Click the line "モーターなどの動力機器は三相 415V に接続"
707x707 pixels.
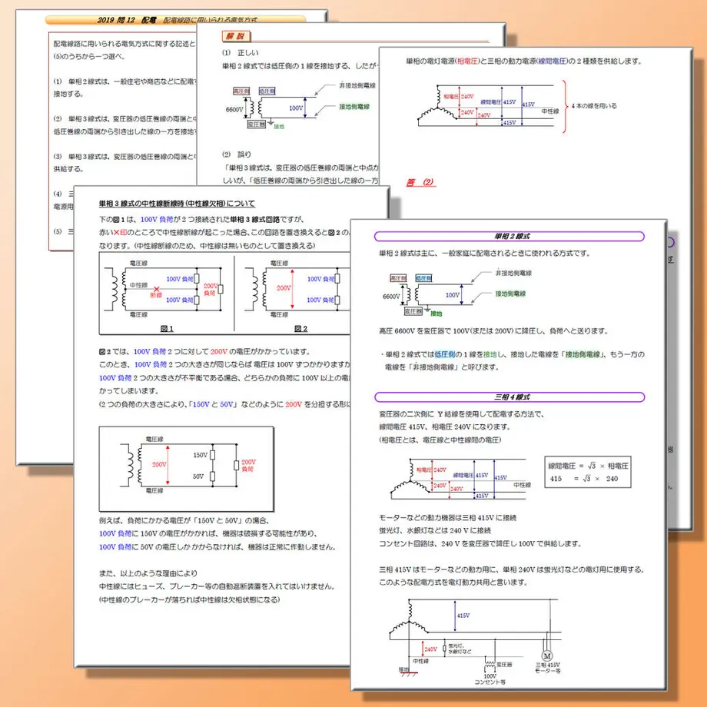click(448, 518)
